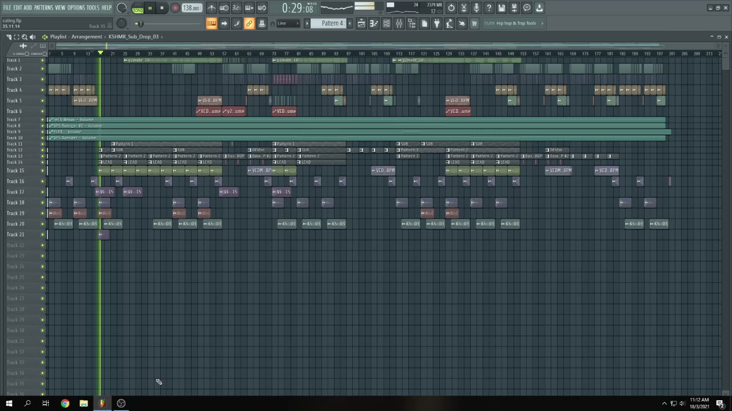The height and width of the screenshot is (411, 732).
Task: Switch the SONG/PAT mode toggle
Action: (x=138, y=8)
